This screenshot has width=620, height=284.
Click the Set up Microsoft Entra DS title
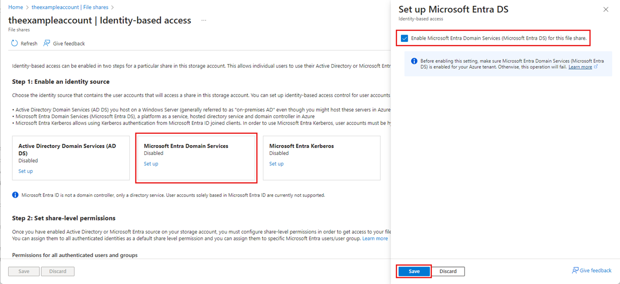[x=454, y=9]
